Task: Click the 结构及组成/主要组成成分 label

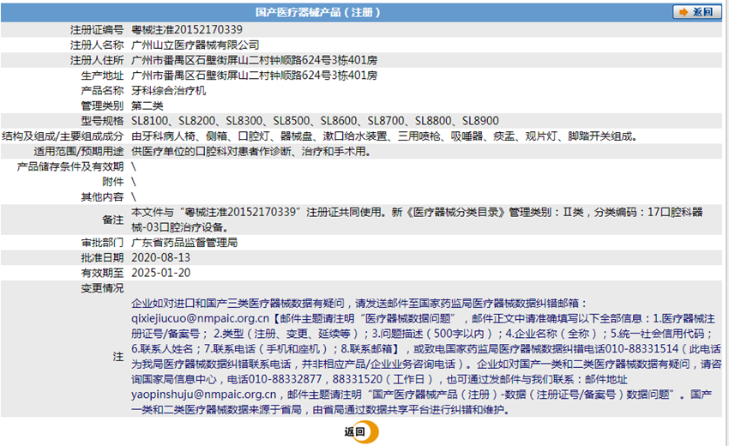Action: [63, 136]
